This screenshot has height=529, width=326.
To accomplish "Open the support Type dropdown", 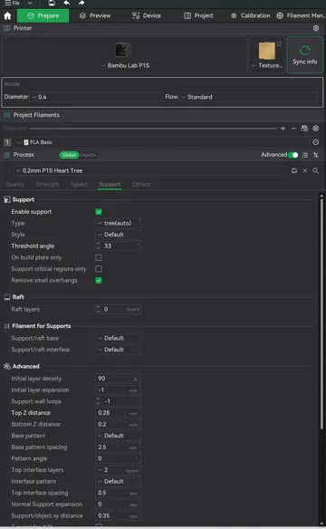I will coord(118,224).
